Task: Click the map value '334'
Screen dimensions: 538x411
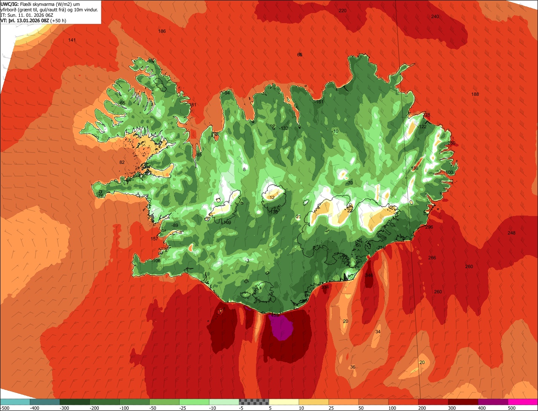Action: pos(325,287)
